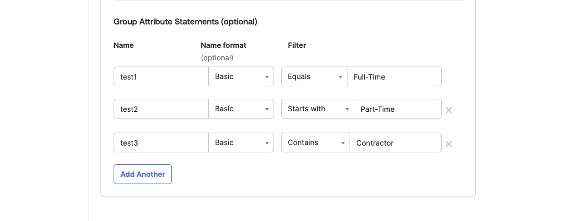The height and width of the screenshot is (221, 584).
Task: Expand the Equals filter dropdown
Action: (x=314, y=76)
